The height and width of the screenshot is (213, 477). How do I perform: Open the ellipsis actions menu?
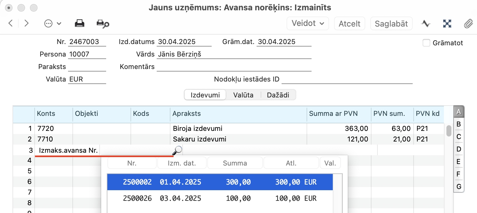[x=52, y=24]
